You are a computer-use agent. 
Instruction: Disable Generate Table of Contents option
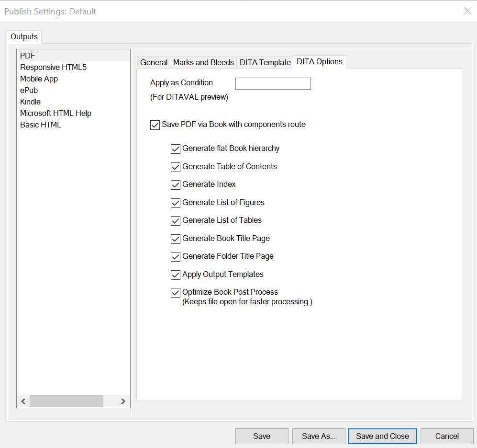176,167
